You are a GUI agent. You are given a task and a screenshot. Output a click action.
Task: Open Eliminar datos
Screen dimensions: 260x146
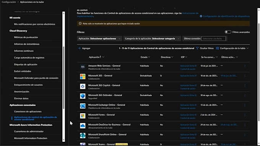pos(21,98)
